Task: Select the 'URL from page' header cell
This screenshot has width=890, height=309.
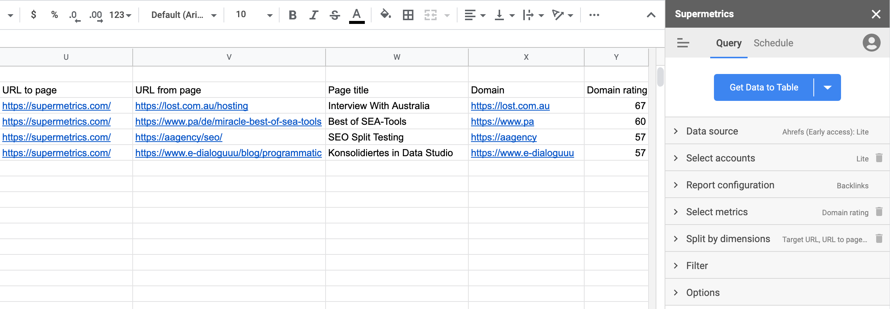Action: [229, 90]
